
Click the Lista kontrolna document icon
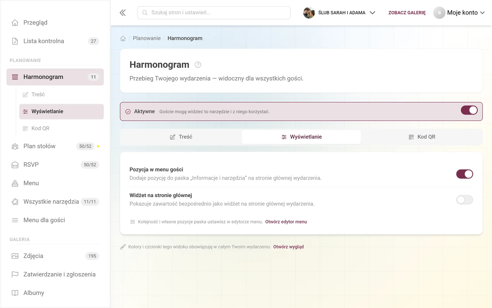point(15,41)
